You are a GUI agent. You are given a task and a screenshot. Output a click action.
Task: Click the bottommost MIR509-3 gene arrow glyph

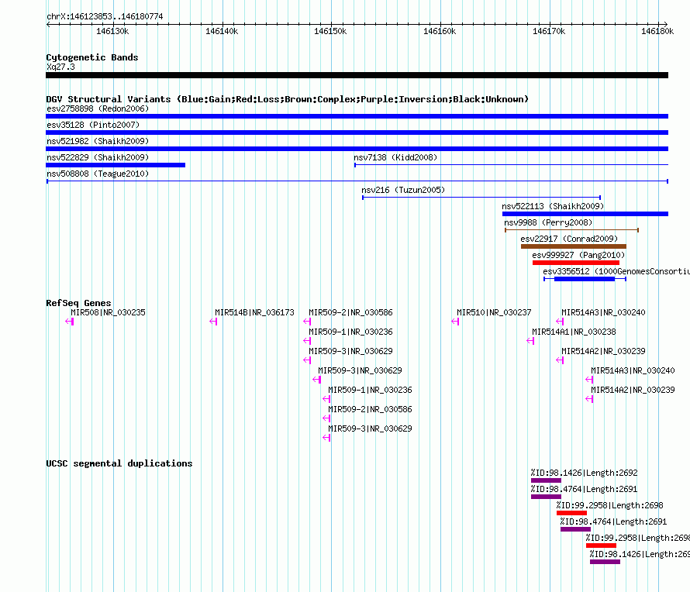(x=326, y=438)
